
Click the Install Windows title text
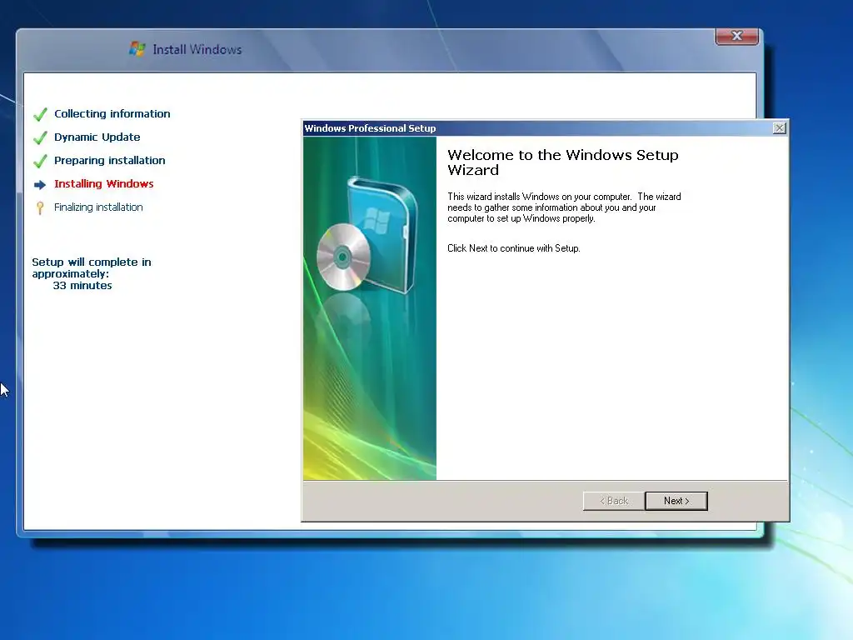tap(197, 49)
